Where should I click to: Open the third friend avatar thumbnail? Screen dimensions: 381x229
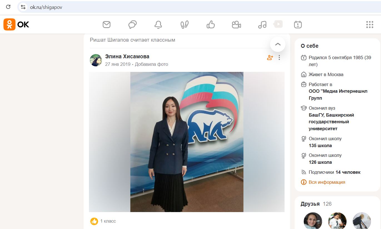(362, 221)
